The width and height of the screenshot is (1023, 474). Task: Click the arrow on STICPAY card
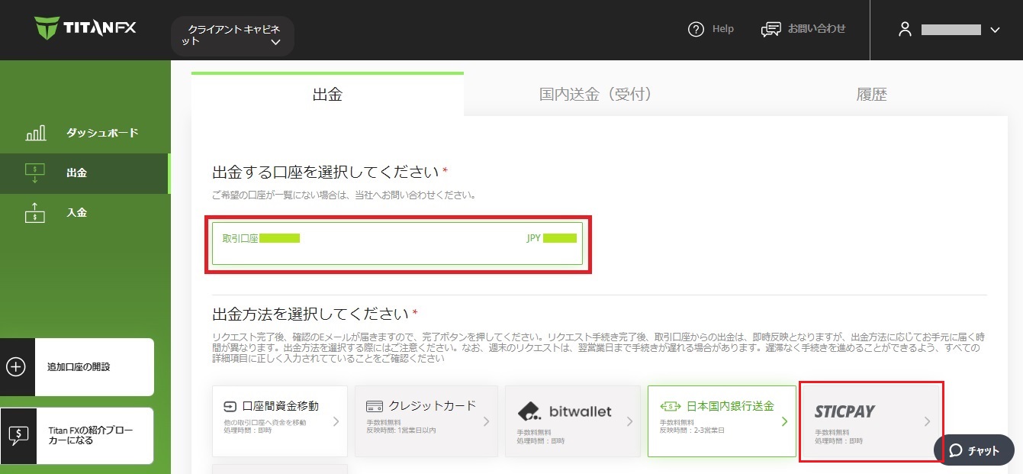928,421
